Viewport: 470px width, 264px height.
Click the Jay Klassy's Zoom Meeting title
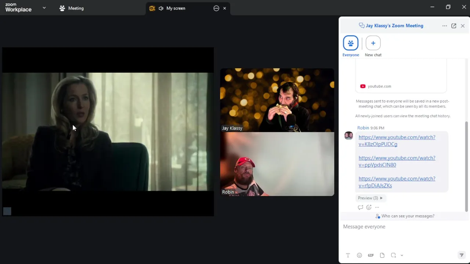pos(394,26)
